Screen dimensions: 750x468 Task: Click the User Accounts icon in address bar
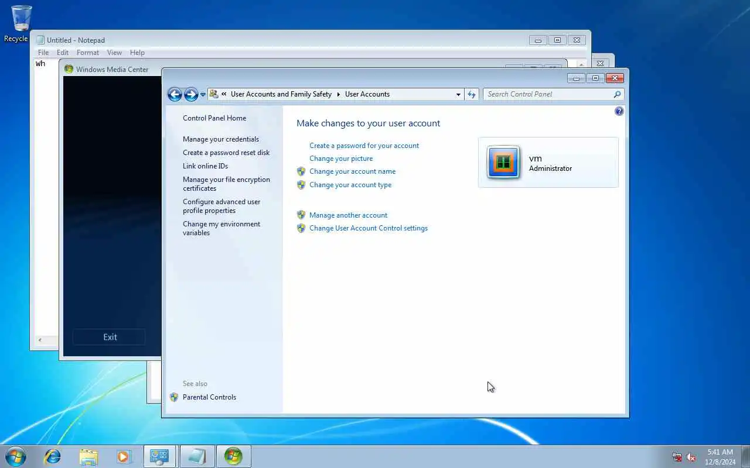[214, 94]
